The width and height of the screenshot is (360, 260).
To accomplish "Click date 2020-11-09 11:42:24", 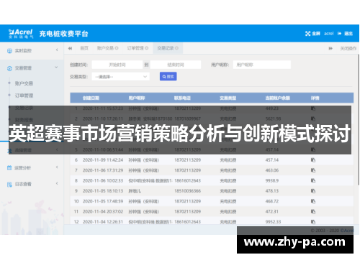I will (103, 160).
